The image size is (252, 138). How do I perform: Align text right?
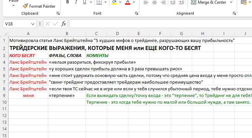click(x=163, y=2)
